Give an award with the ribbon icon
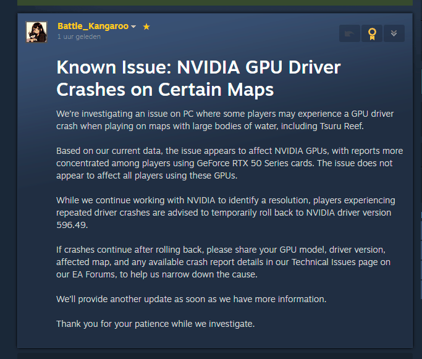Screen dimensions: 422x359 (x=372, y=33)
